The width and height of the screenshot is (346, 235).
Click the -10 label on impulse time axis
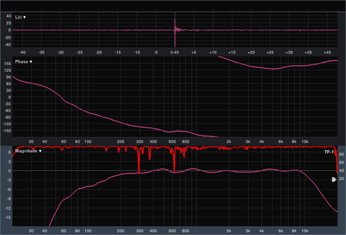click(137, 53)
